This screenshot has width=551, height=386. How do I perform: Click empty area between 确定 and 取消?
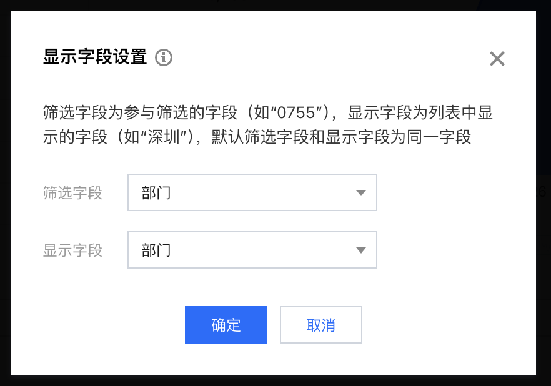pos(274,325)
